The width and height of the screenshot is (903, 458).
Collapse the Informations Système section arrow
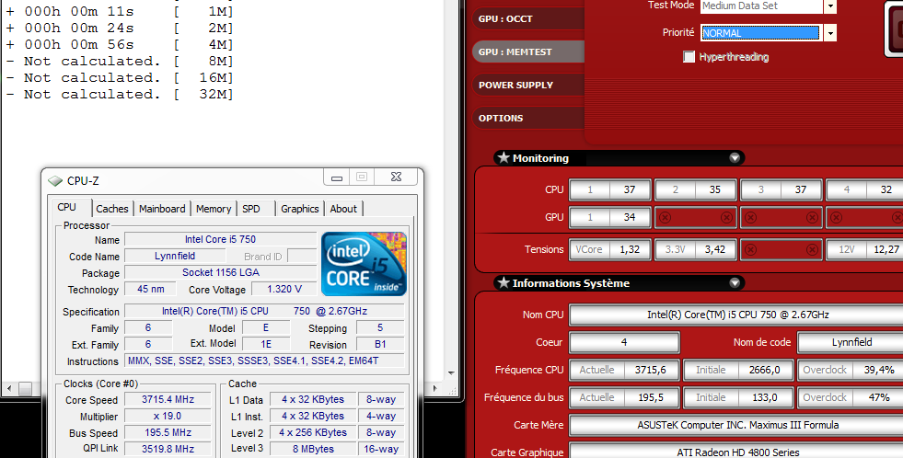click(735, 283)
